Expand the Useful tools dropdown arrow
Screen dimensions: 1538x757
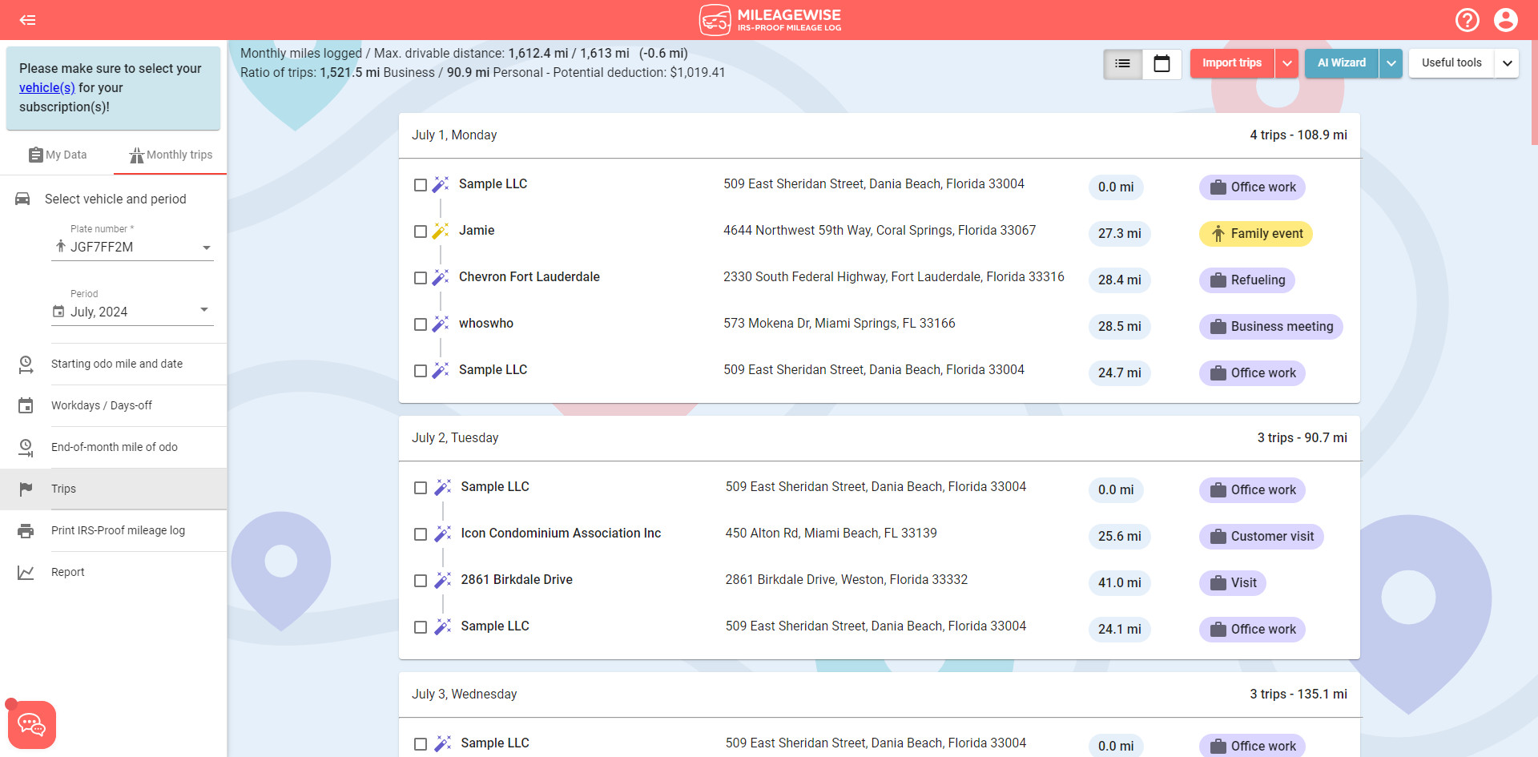(1507, 63)
